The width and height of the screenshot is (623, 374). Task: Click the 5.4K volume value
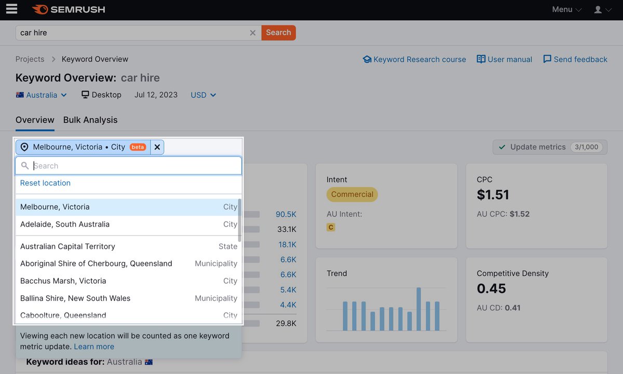pyautogui.click(x=288, y=289)
